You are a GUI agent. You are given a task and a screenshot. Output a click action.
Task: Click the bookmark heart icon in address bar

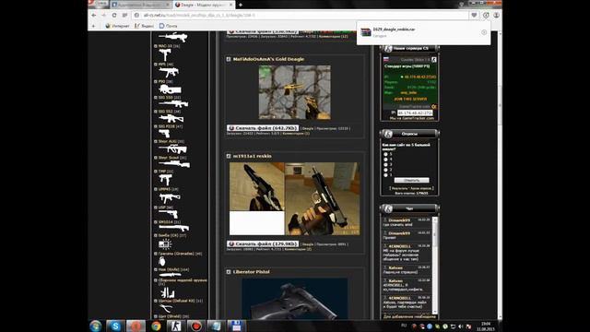[x=474, y=15]
